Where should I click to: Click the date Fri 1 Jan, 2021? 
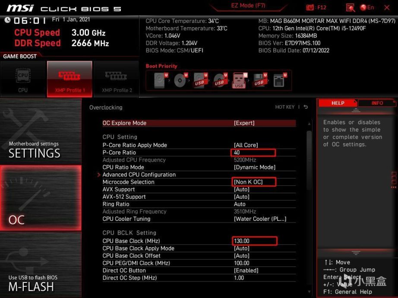[71, 19]
